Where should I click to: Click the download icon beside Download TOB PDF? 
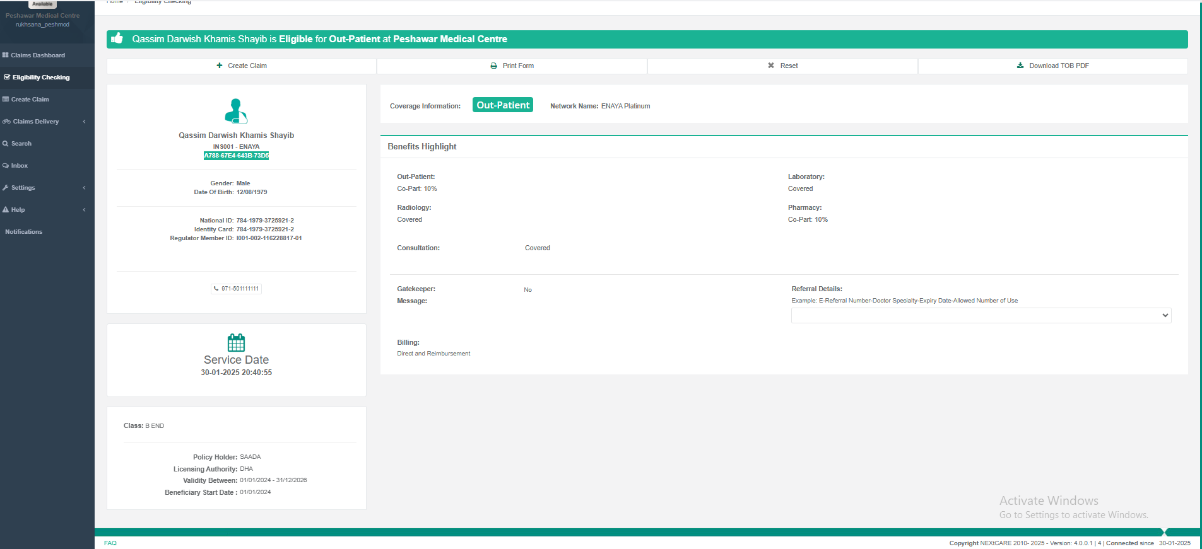[x=1020, y=66]
